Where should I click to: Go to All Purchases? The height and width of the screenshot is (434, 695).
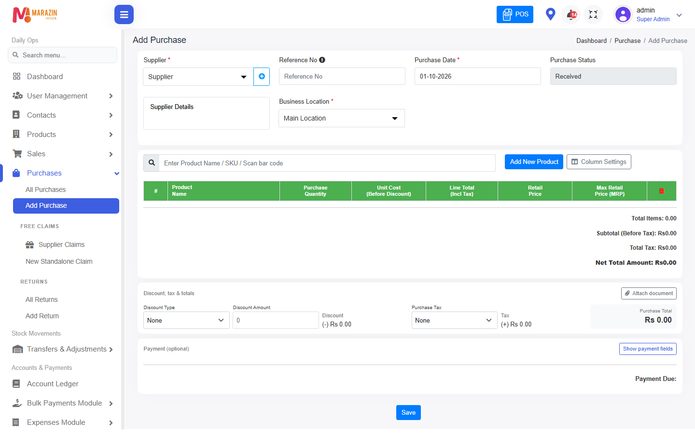[45, 190]
